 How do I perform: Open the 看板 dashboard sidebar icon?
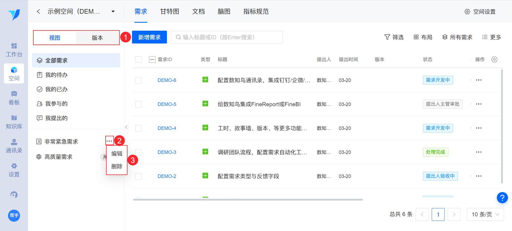[14, 98]
